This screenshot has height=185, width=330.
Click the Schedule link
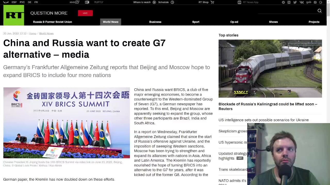click(x=163, y=2)
